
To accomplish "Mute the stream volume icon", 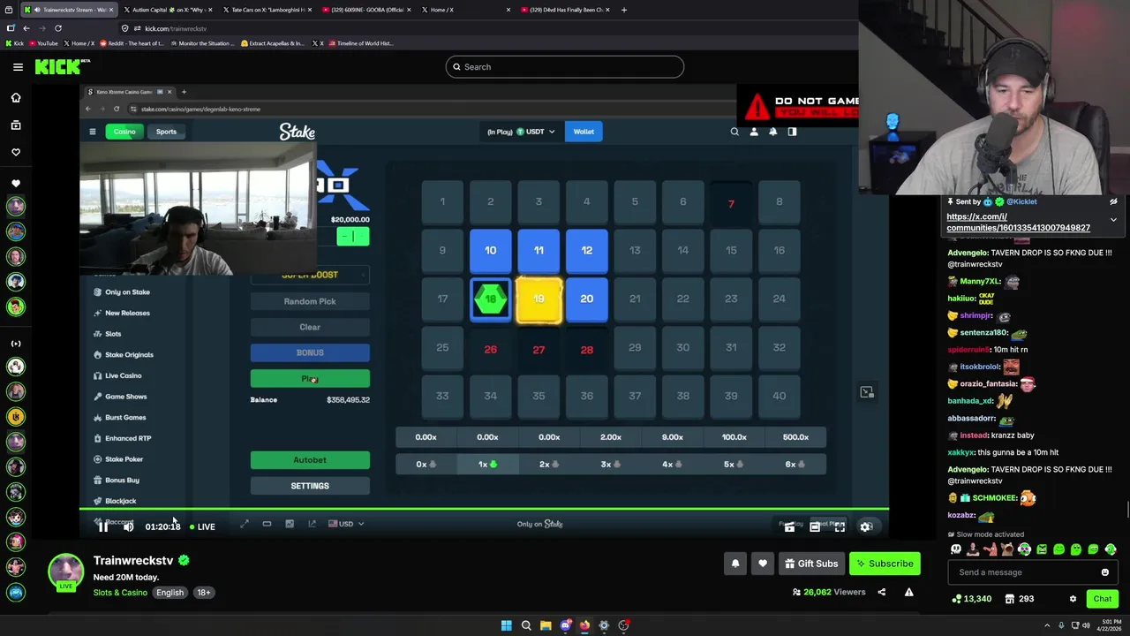I will click(128, 526).
